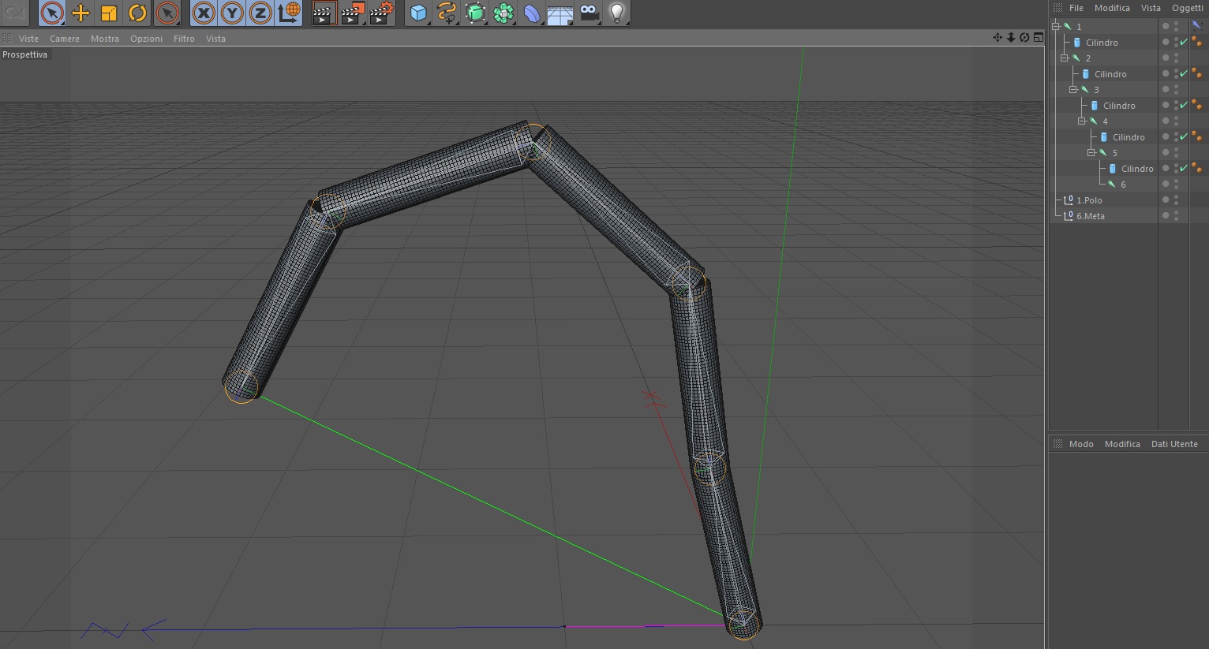Screen dimensions: 1209x649
Task: Click the grey layer dot of joint 6
Action: 1166,184
